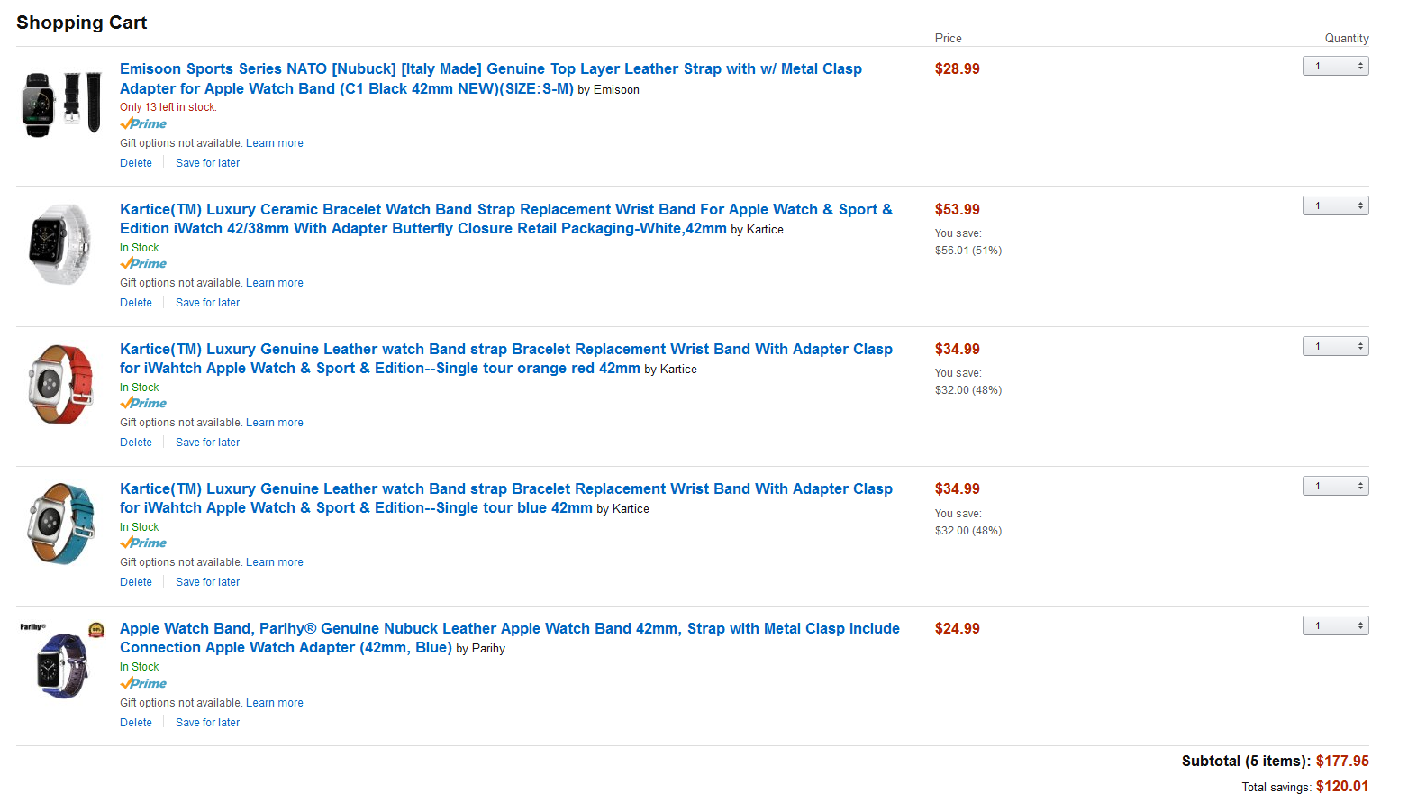The image size is (1408, 803).
Task: Click the Emisoon black leather band thumbnail
Action: coord(61,104)
